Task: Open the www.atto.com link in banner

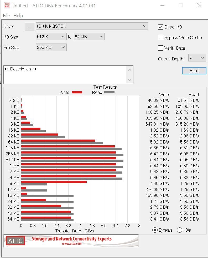Action: (x=72, y=243)
